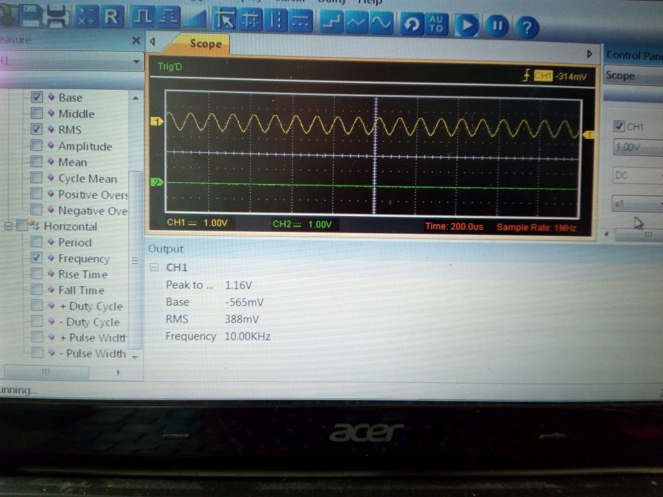Select the dashed square pulse icon
The height and width of the screenshot is (497, 663).
[169, 18]
